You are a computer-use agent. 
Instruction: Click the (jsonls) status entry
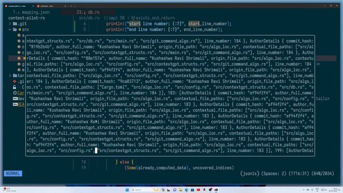point(250,174)
